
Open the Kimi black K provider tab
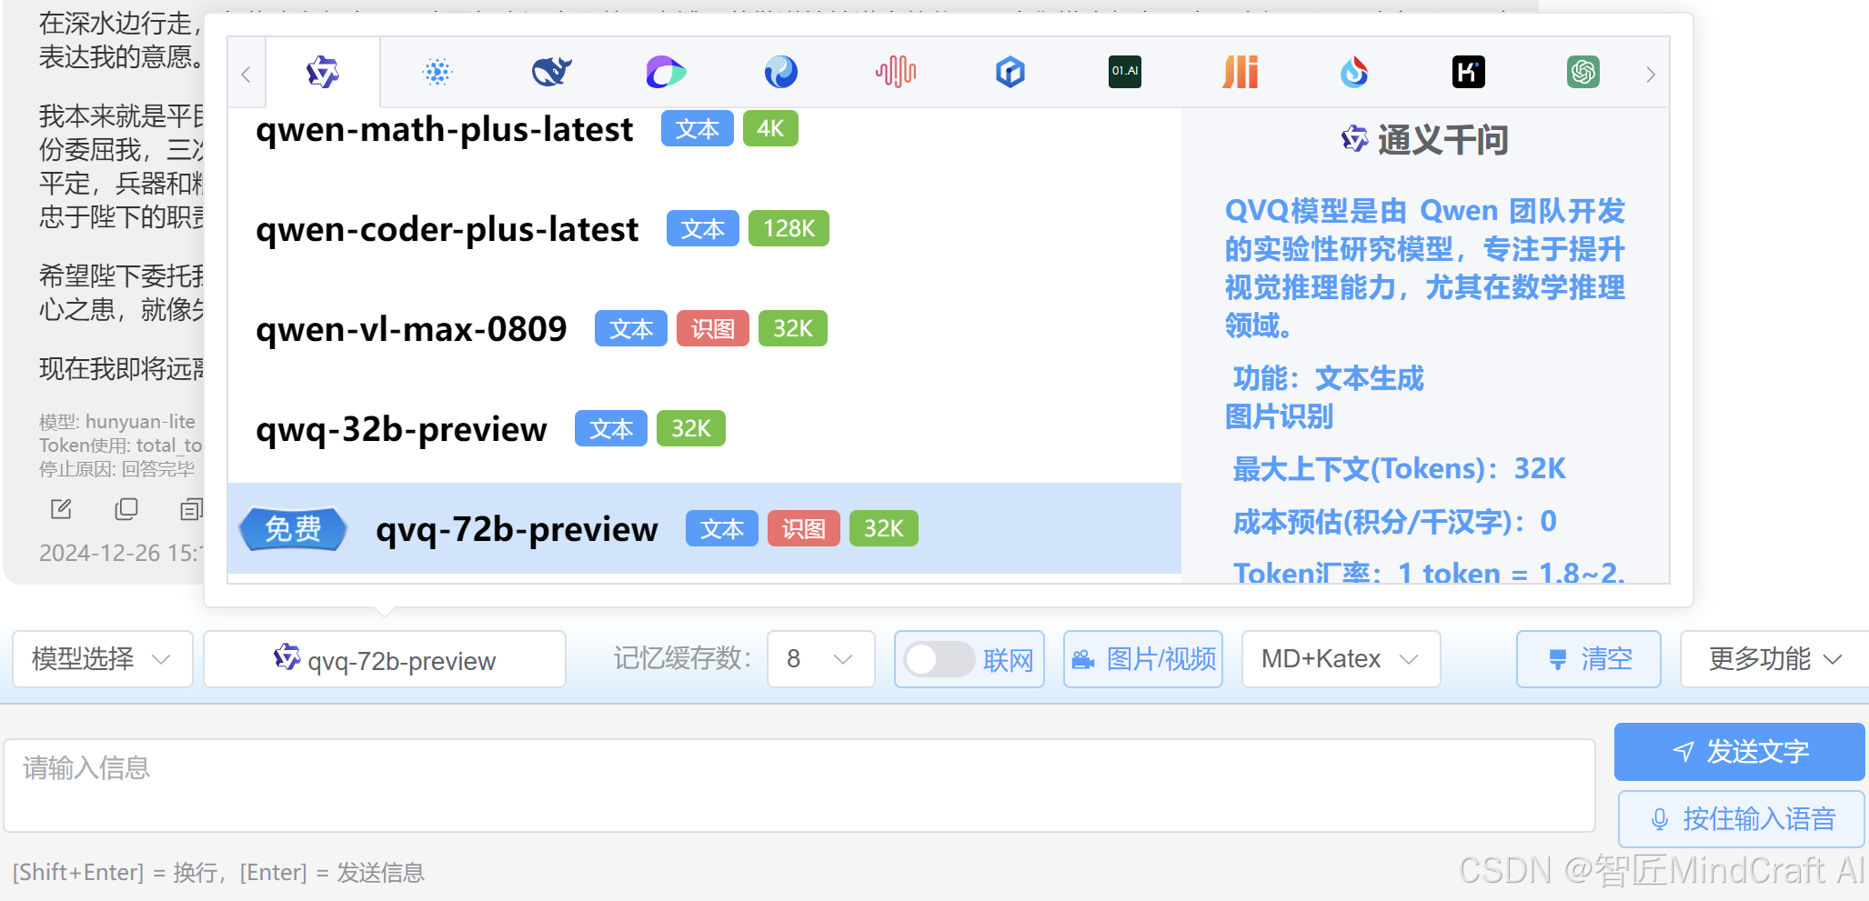(x=1469, y=72)
